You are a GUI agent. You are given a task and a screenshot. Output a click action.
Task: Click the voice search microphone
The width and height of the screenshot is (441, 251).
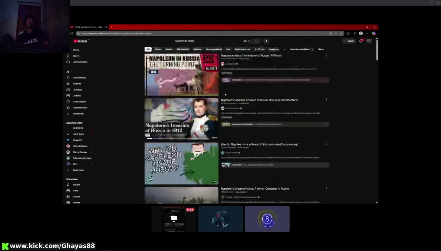click(x=266, y=41)
